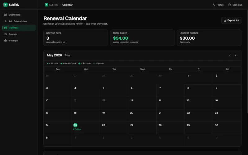Select Calendar in the sidebar
Image resolution: width=248 pixels, height=155 pixels.
19,28
